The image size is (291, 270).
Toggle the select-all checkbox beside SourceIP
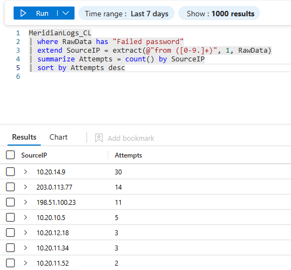(10, 155)
